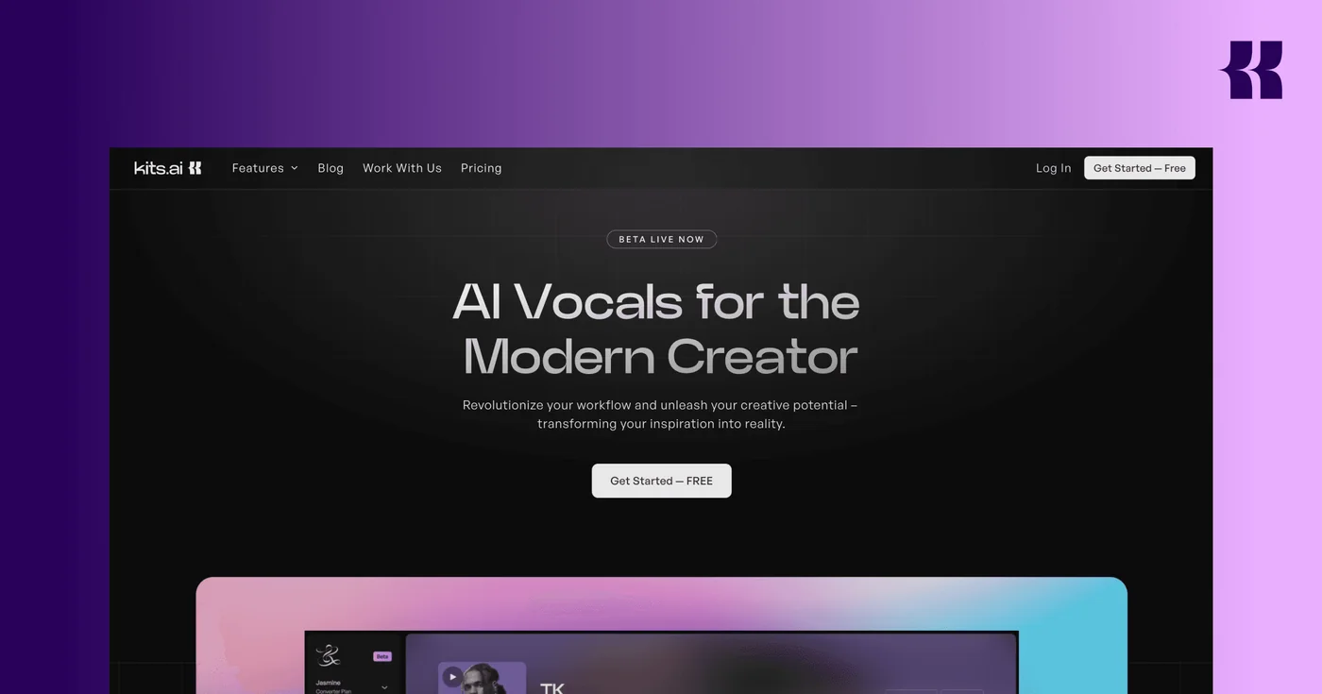
Task: Click the kits.ai logo in the navbar
Action: coord(168,168)
